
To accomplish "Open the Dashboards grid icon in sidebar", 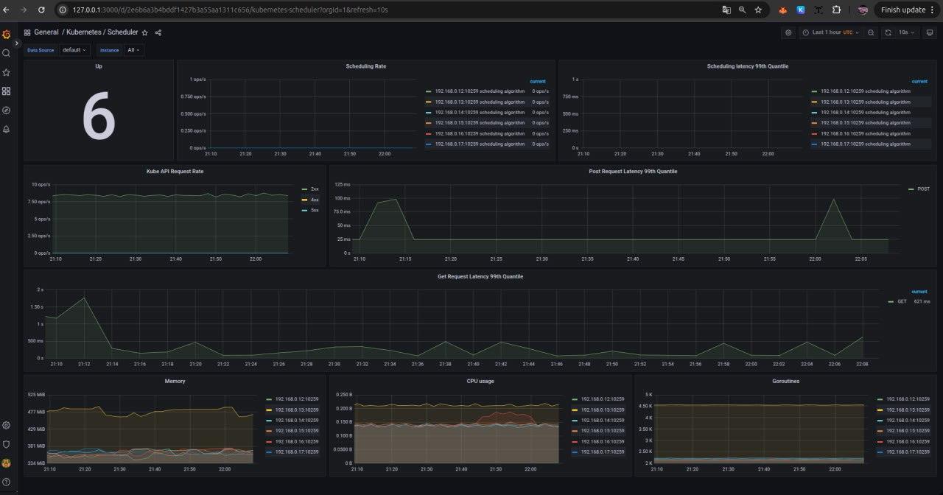I will pos(6,91).
